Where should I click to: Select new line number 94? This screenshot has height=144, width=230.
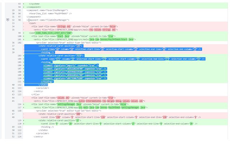point(19,7)
